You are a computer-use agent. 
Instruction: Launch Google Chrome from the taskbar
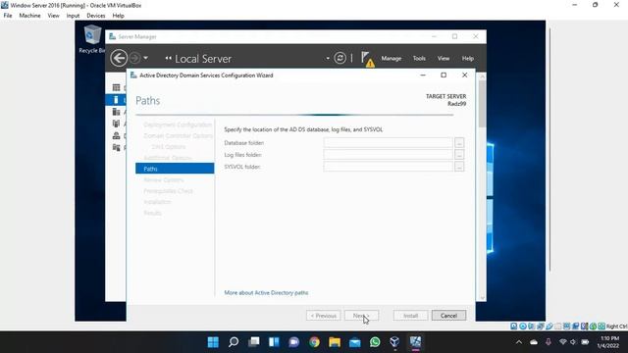click(314, 342)
